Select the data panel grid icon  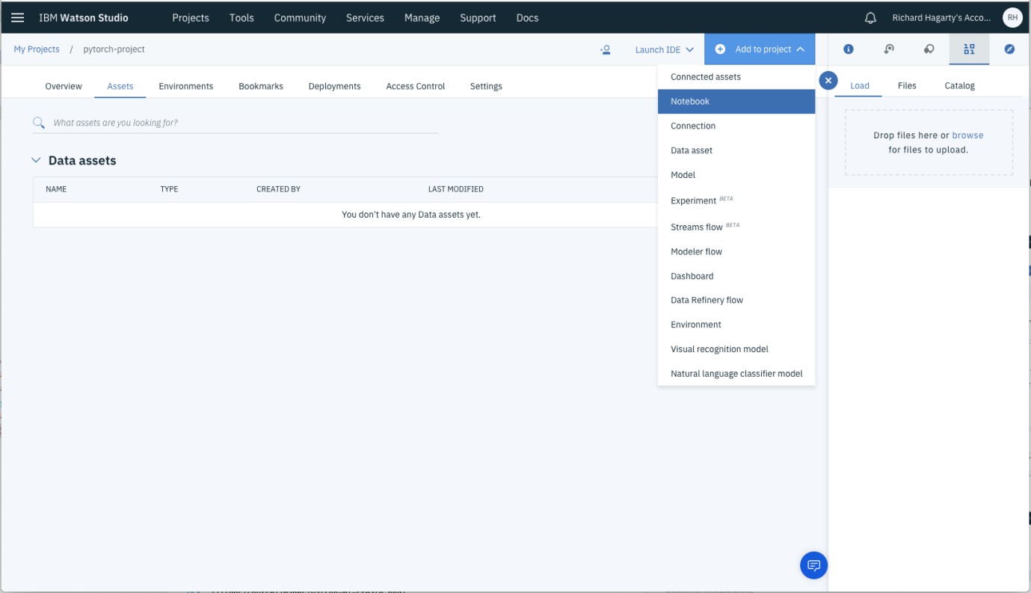point(969,48)
